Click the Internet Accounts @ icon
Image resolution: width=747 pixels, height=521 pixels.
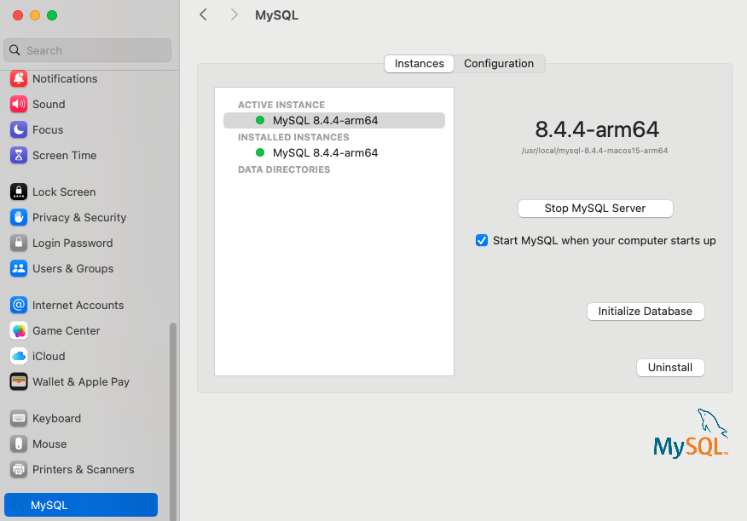tap(19, 305)
